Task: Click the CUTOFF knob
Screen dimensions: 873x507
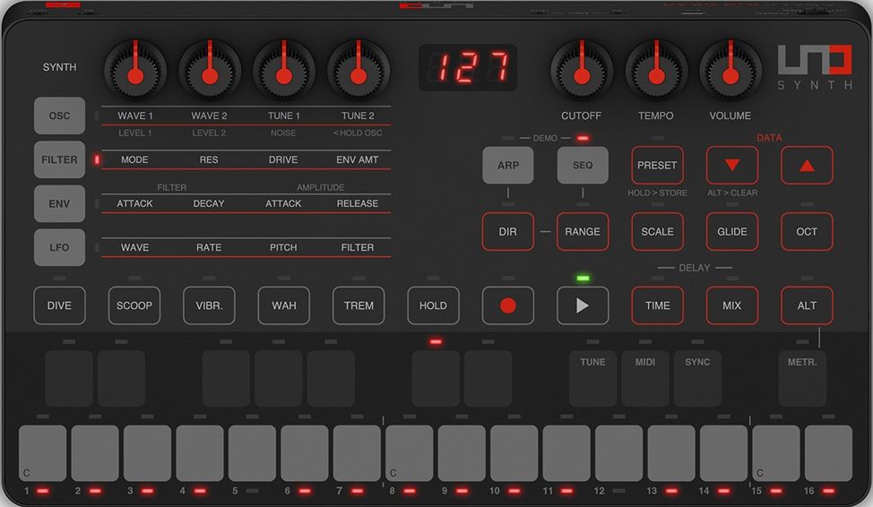Action: tap(582, 72)
